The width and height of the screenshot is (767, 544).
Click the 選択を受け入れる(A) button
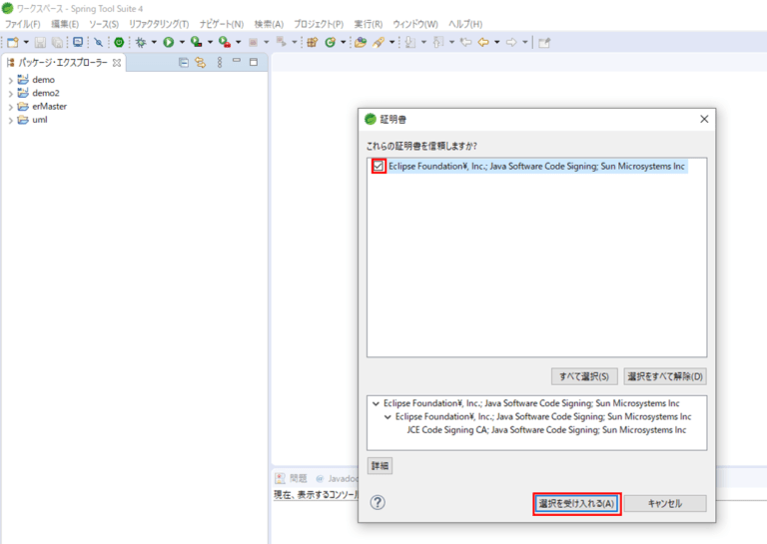577,503
